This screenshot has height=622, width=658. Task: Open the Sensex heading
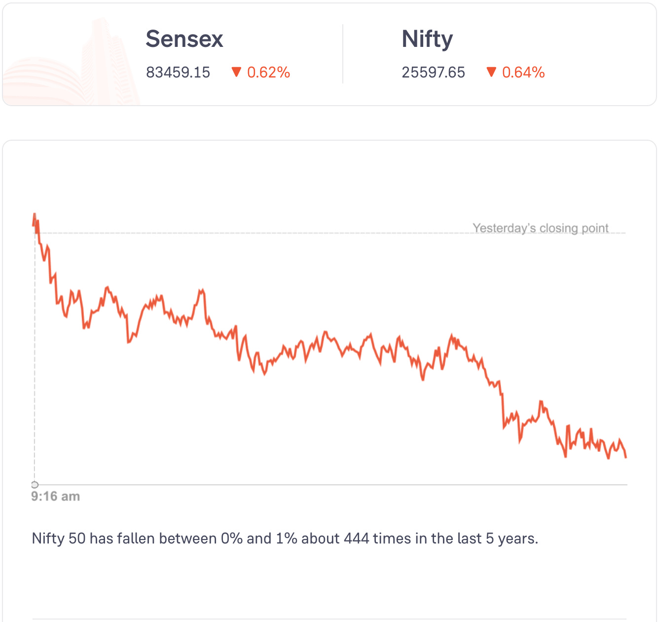[x=184, y=39]
